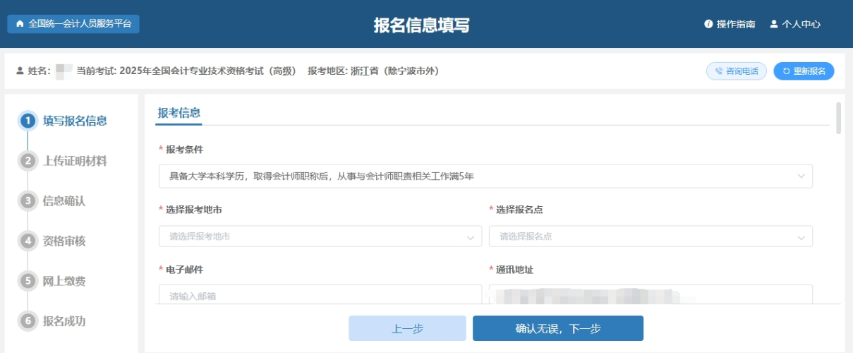
Task: Select step 5 circle icon 网上缴费
Action: [x=28, y=281]
